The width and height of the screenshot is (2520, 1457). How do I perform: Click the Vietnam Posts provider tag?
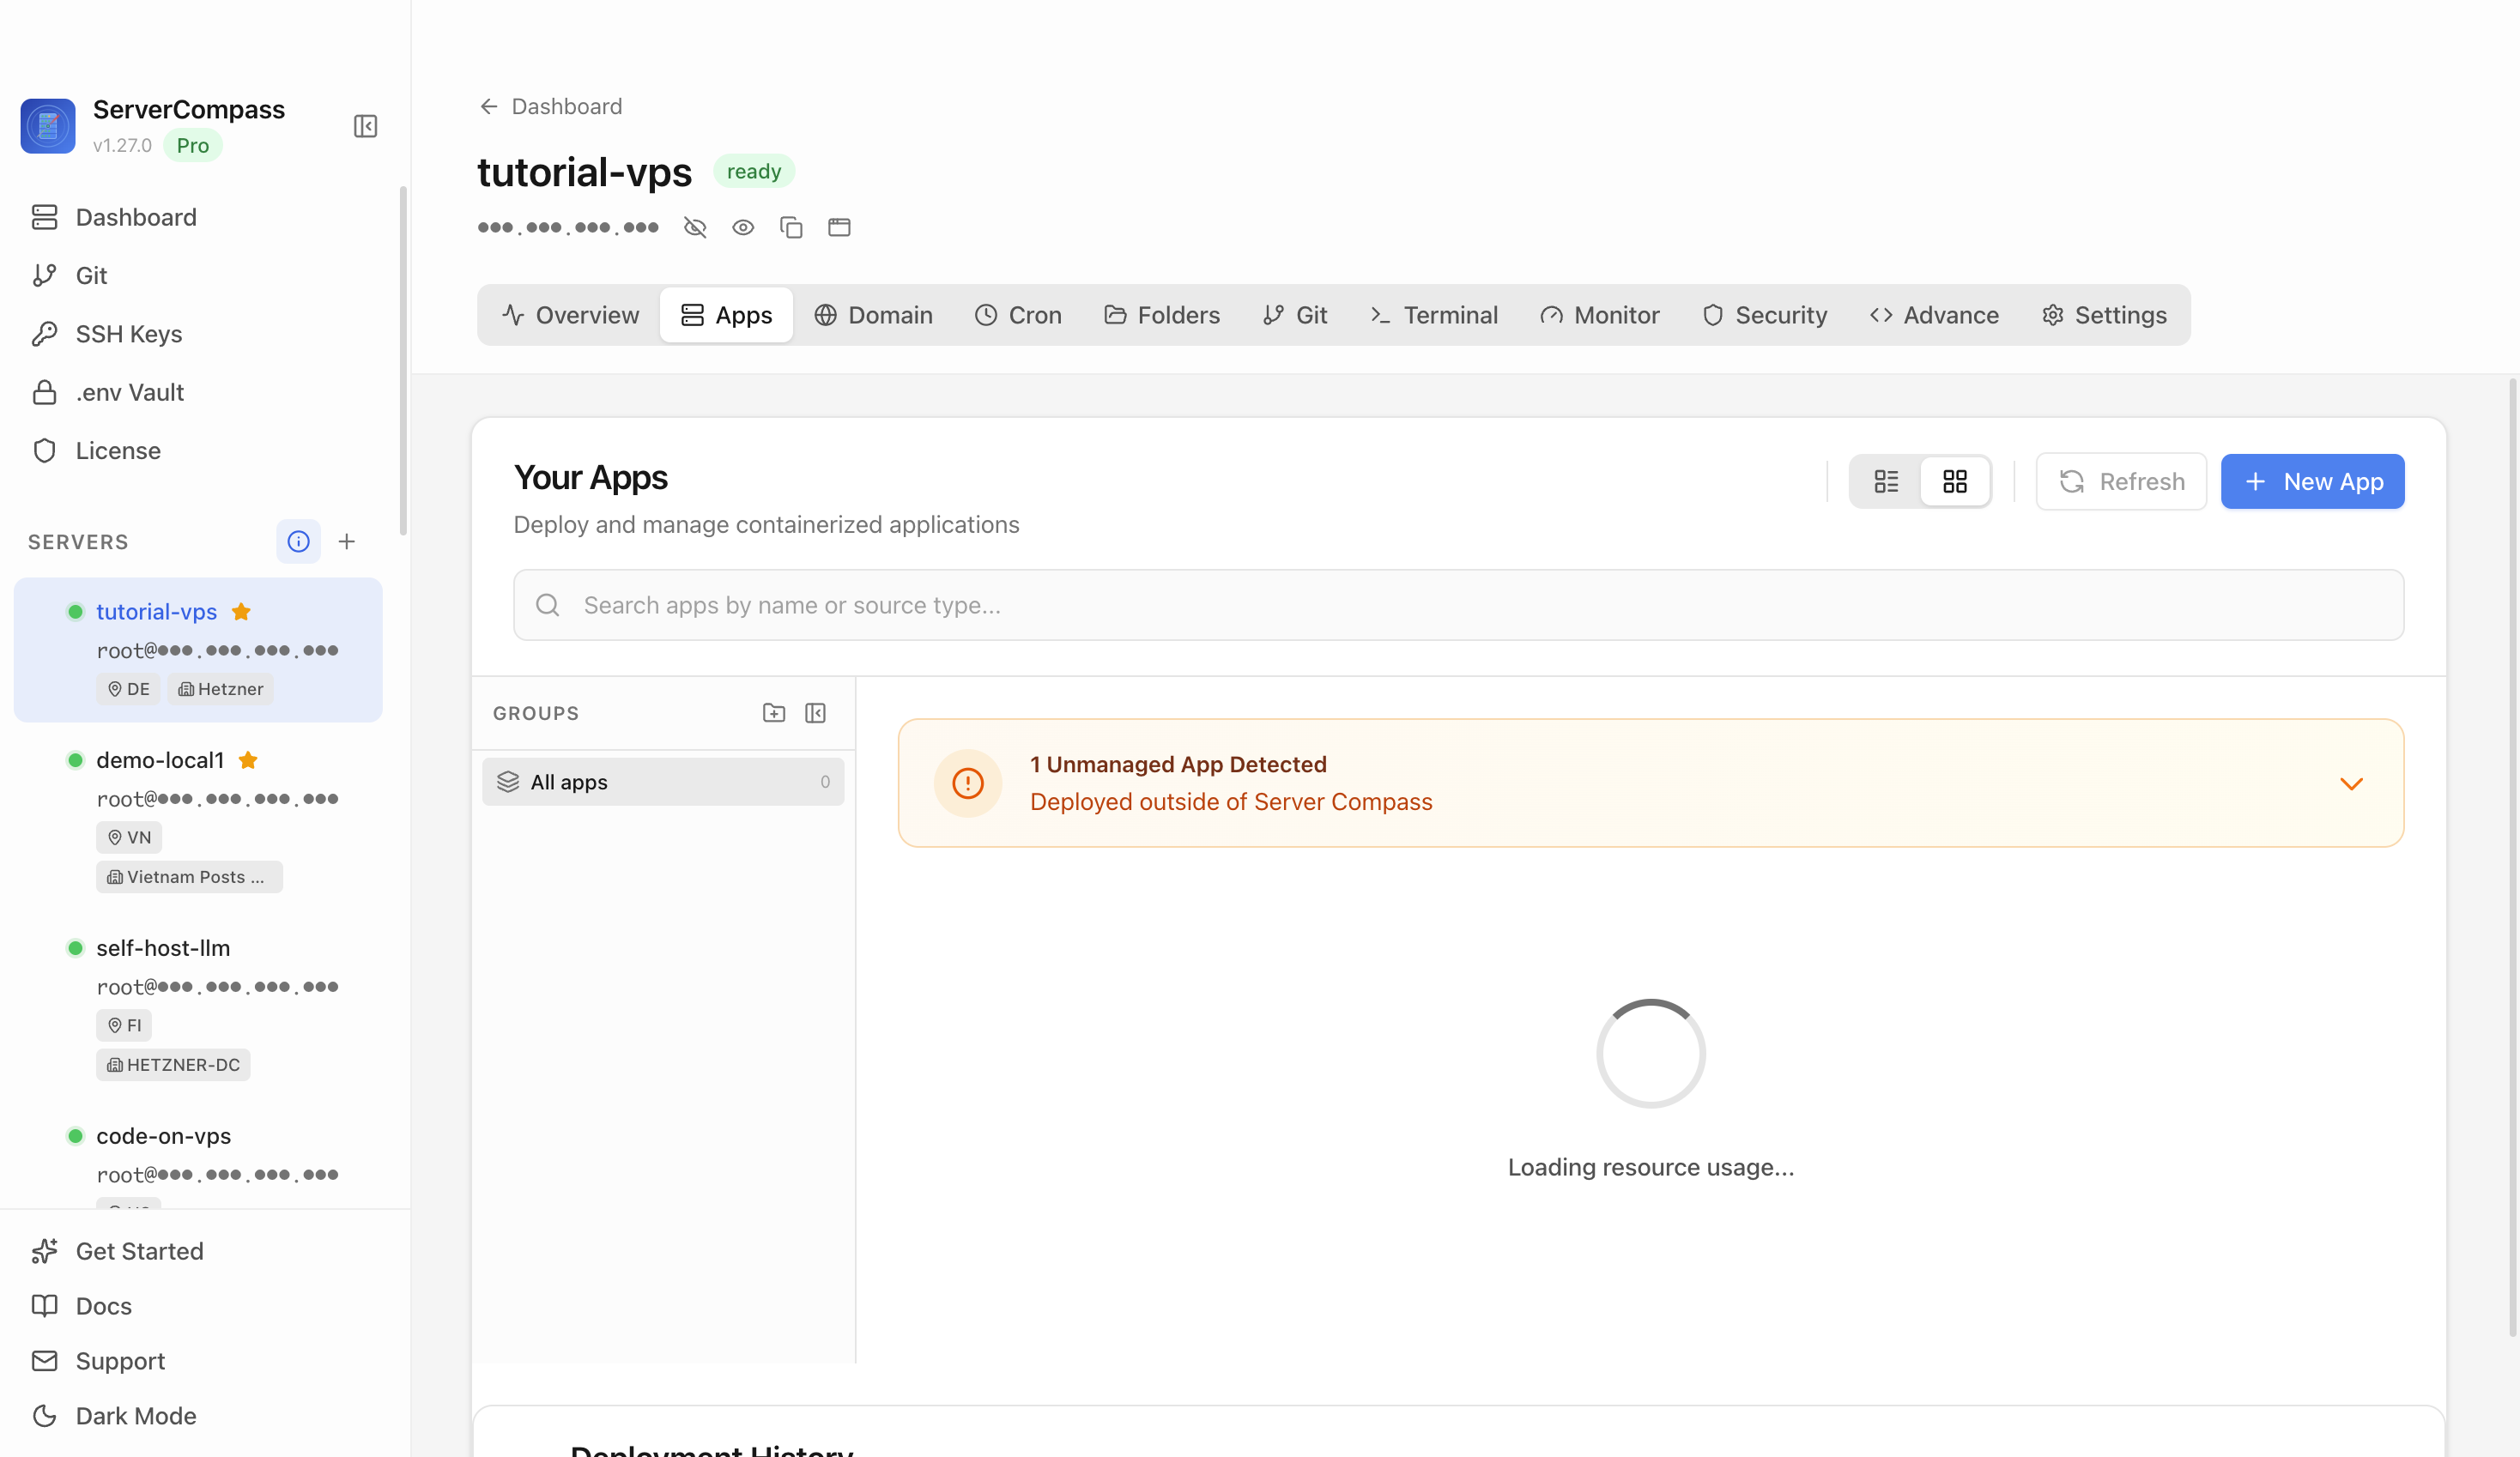tap(189, 877)
